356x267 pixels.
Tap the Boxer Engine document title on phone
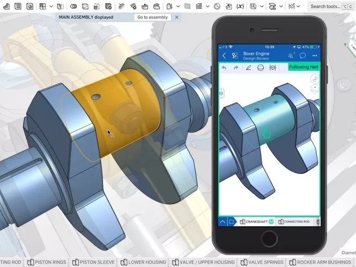coord(256,54)
